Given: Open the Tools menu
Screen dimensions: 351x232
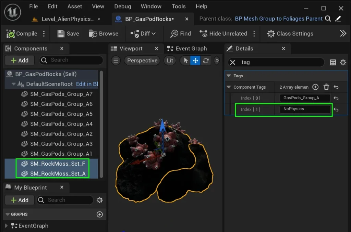Looking at the screenshot, I should [179, 7].
